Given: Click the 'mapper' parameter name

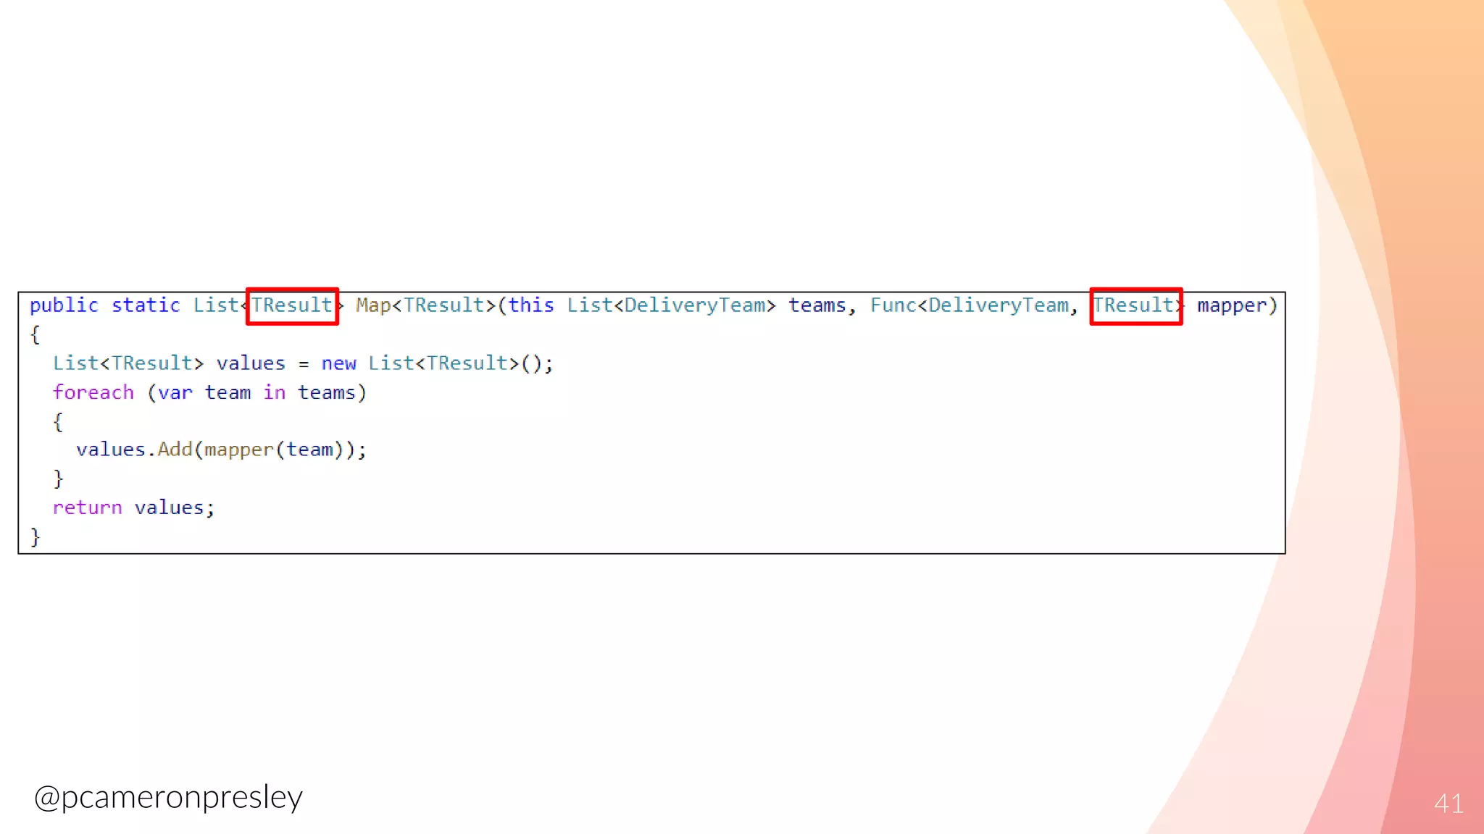Looking at the screenshot, I should 1232,306.
